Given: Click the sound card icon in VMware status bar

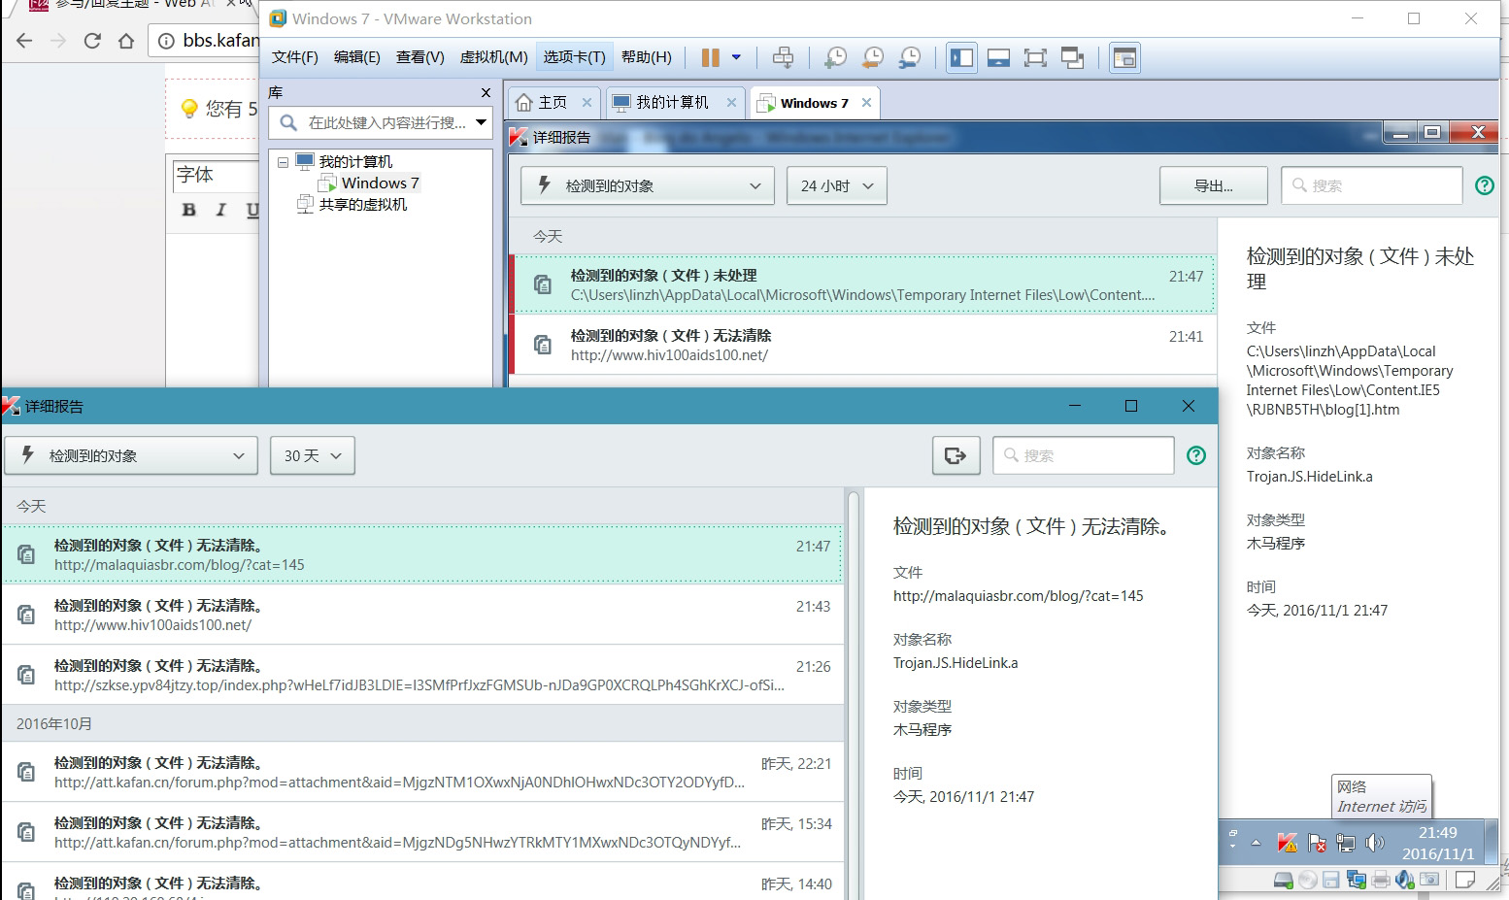Looking at the screenshot, I should (1404, 881).
